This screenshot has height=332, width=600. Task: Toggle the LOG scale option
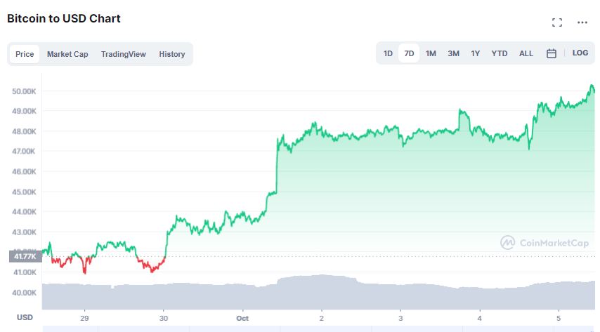(x=580, y=53)
